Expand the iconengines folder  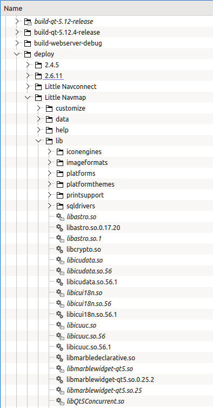pyautogui.click(x=50, y=152)
